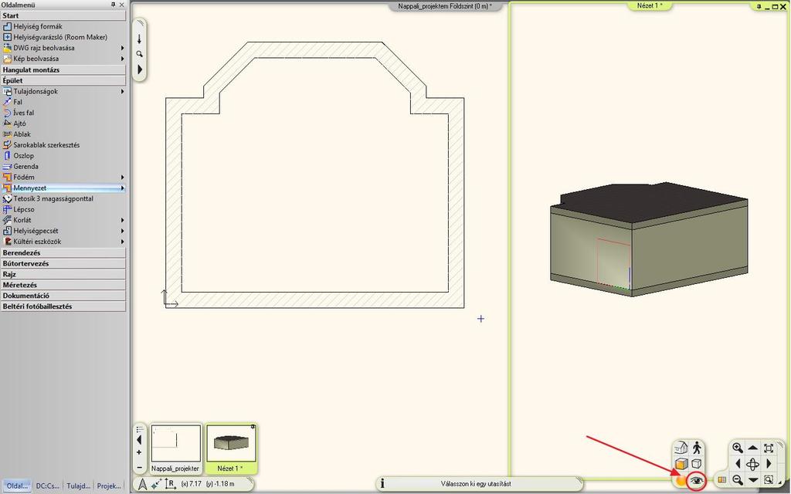The width and height of the screenshot is (791, 494).
Task: Expand Helyiségpecsét submenu arrow
Action: (x=122, y=231)
